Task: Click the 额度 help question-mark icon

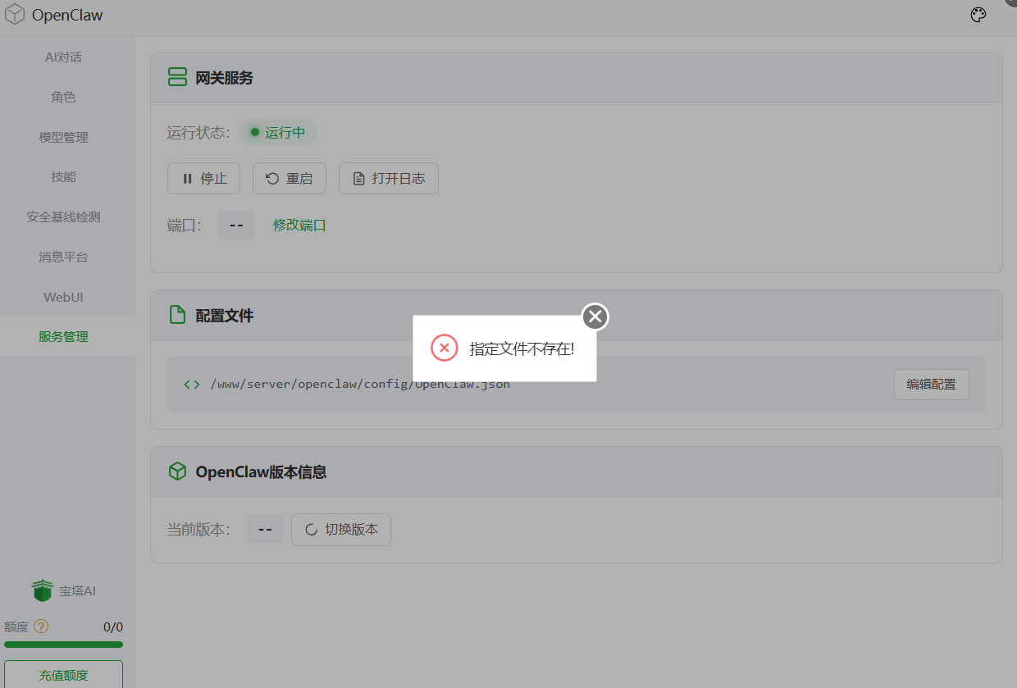Action: coord(41,626)
